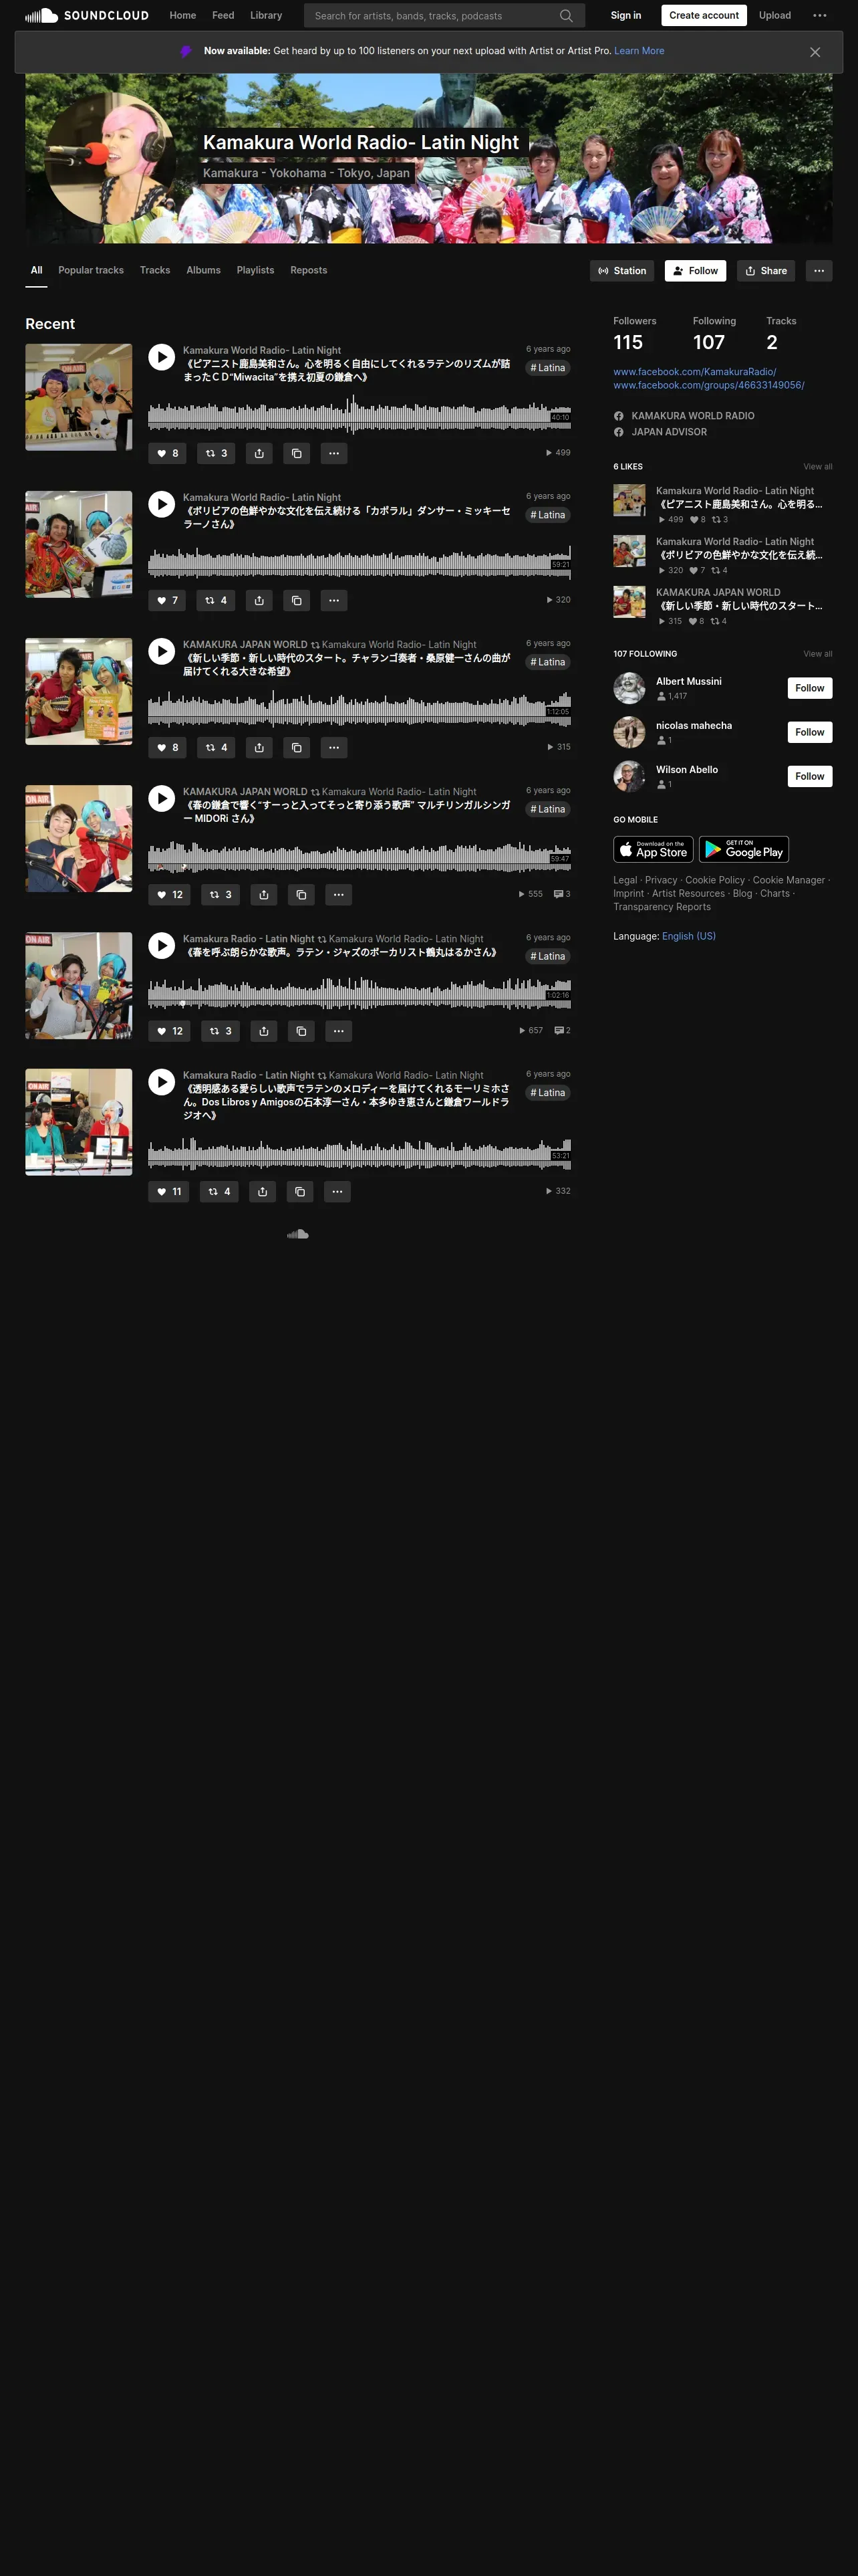Screen dimensions: 858x2576
Task: Open the Get it on Google Play badge
Action: (x=744, y=849)
